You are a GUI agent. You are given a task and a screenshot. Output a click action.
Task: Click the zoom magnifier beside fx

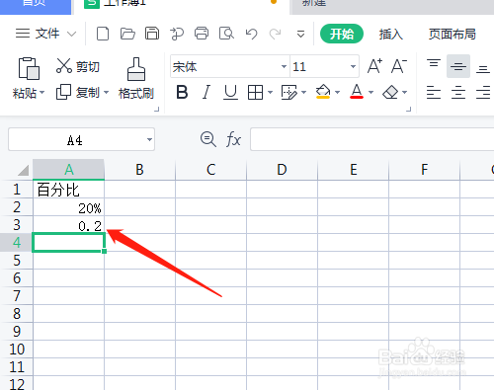(208, 139)
